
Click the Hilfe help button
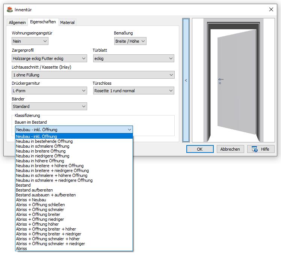click(260, 149)
